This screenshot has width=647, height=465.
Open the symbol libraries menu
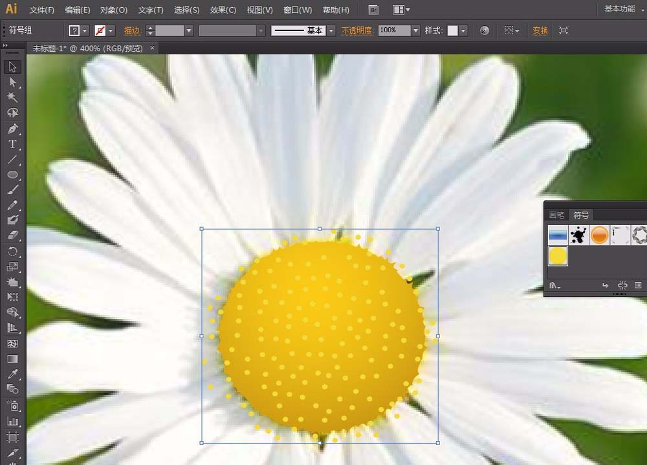tap(554, 285)
